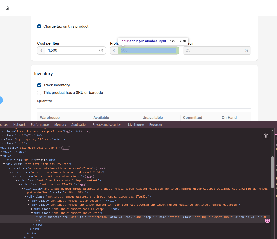This screenshot has height=239, width=277.
Task: Open the Lighthouse tab in DevTools
Action: tap(136, 125)
